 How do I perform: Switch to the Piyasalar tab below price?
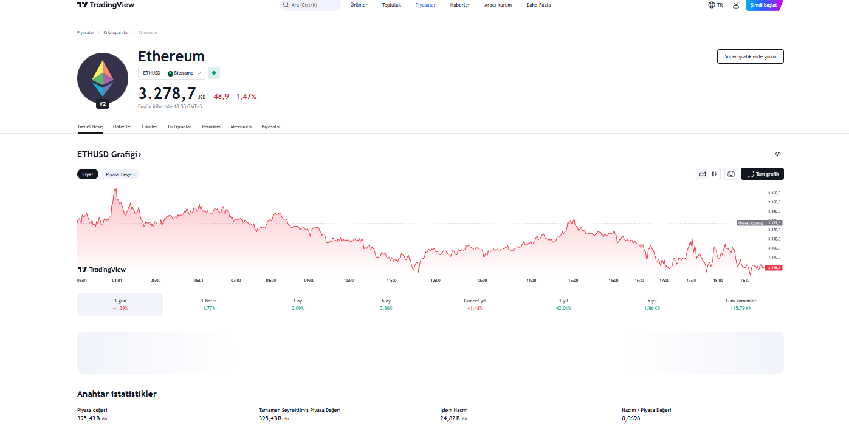(x=271, y=126)
